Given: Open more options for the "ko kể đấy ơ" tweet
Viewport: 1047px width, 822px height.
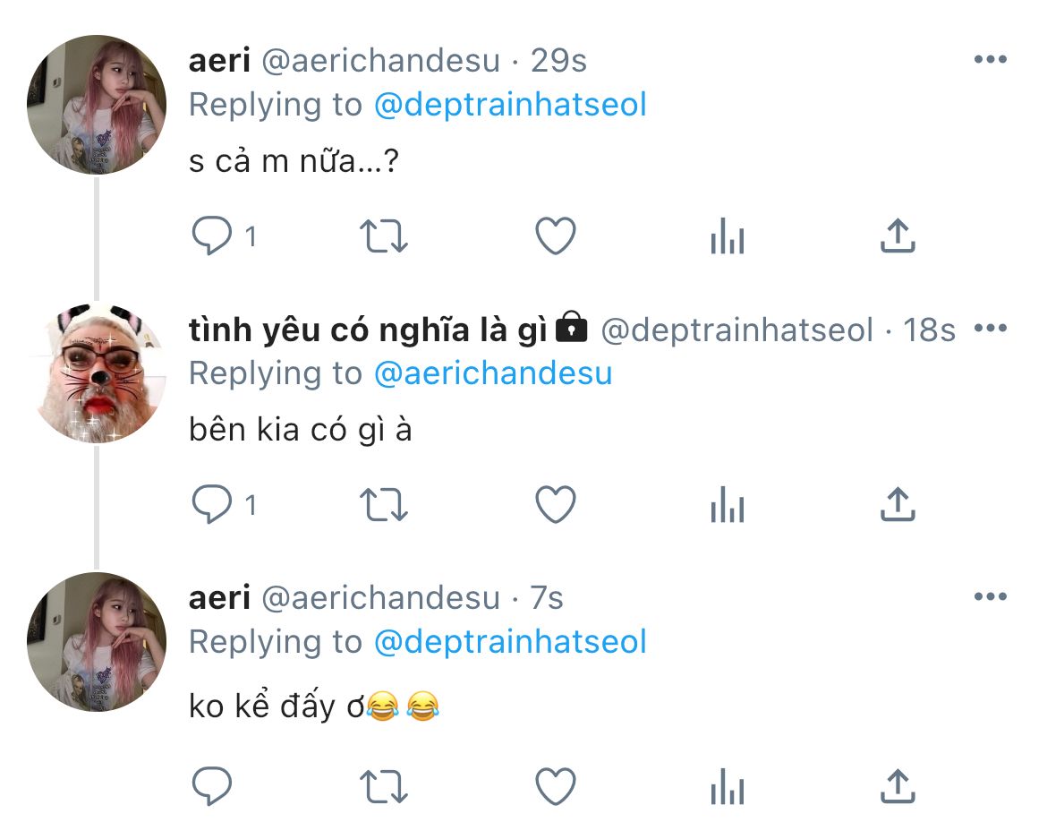Looking at the screenshot, I should tap(990, 597).
